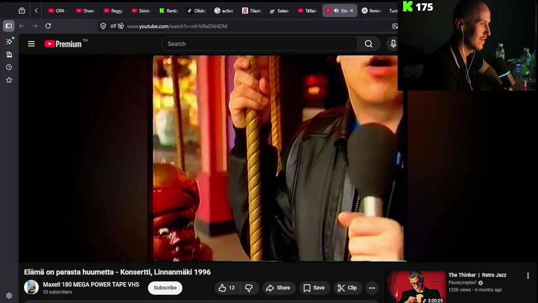Save the video to a playlist
The height and width of the screenshot is (303, 538).
(x=314, y=288)
